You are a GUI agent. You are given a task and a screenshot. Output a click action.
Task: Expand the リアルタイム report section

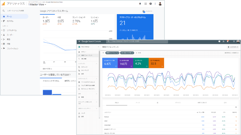point(2,30)
